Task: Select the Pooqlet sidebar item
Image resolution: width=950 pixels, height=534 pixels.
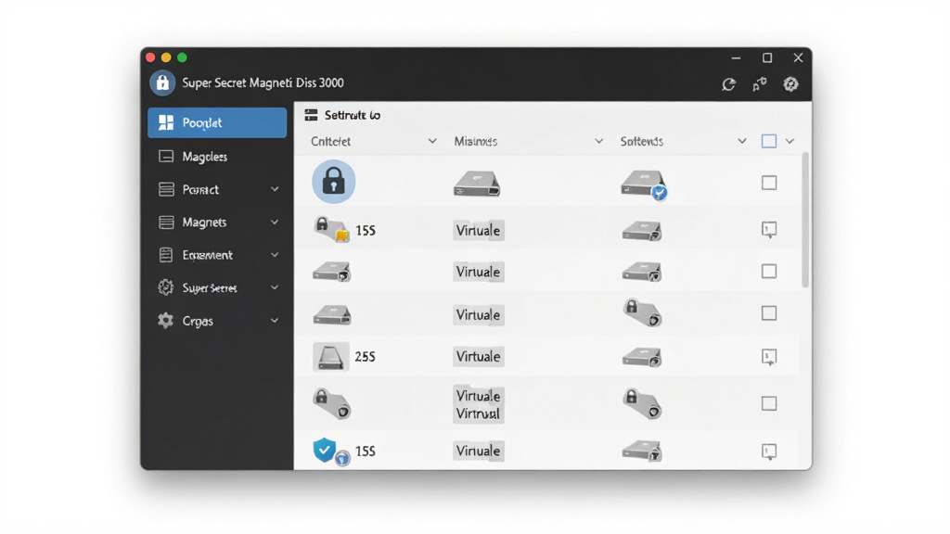Action: pos(217,123)
